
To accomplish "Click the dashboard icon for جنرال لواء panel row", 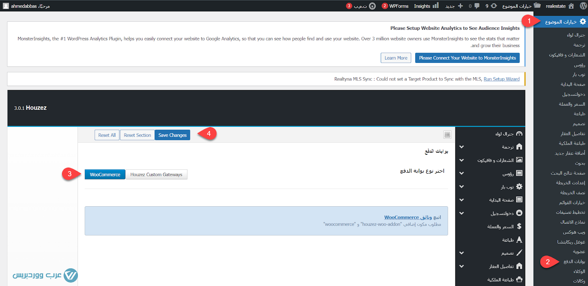I will click(519, 133).
